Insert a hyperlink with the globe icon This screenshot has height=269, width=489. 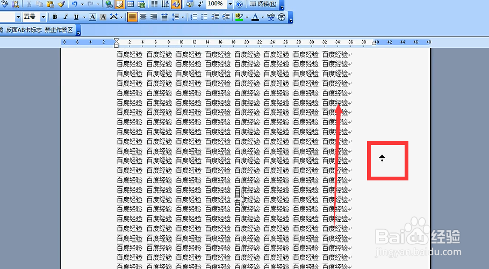point(109,4)
